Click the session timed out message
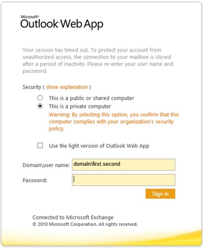 coord(98,61)
